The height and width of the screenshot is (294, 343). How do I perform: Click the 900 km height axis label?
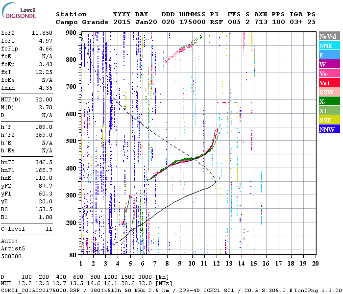pos(71,33)
